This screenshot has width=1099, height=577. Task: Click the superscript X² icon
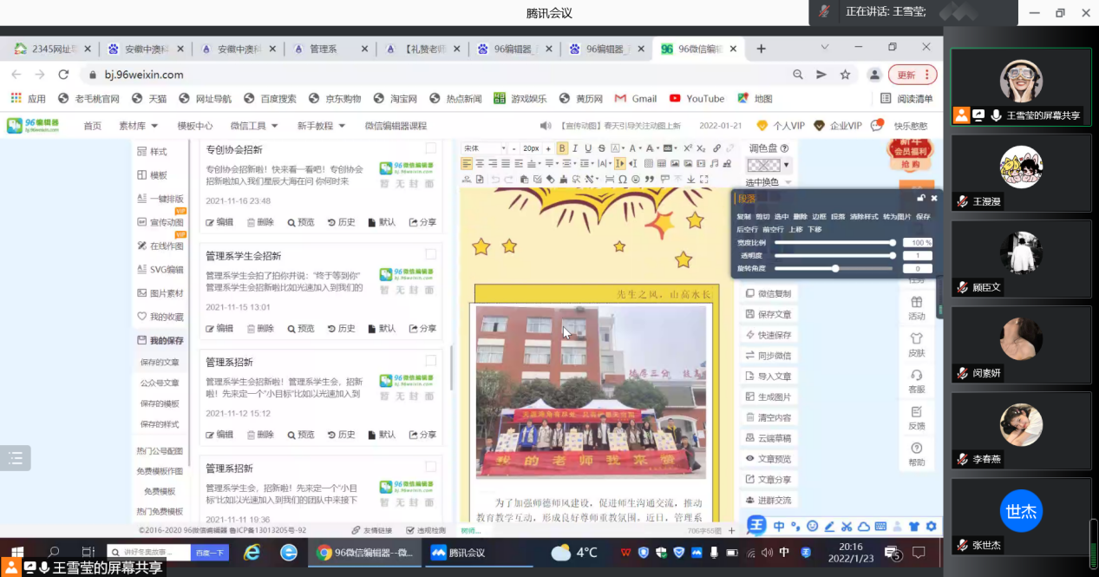point(688,148)
